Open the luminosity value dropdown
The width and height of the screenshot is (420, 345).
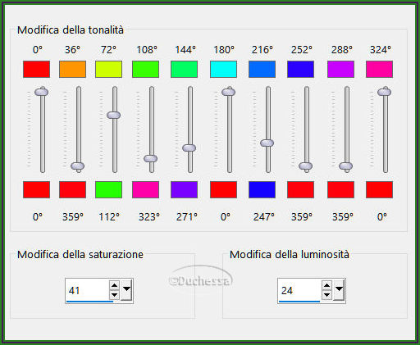[339, 289]
